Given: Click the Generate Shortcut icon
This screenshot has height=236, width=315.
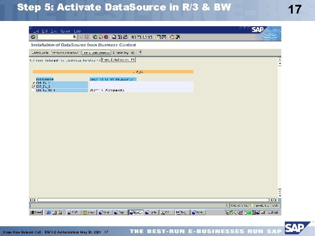Looking at the screenshot, I should 164,37.
